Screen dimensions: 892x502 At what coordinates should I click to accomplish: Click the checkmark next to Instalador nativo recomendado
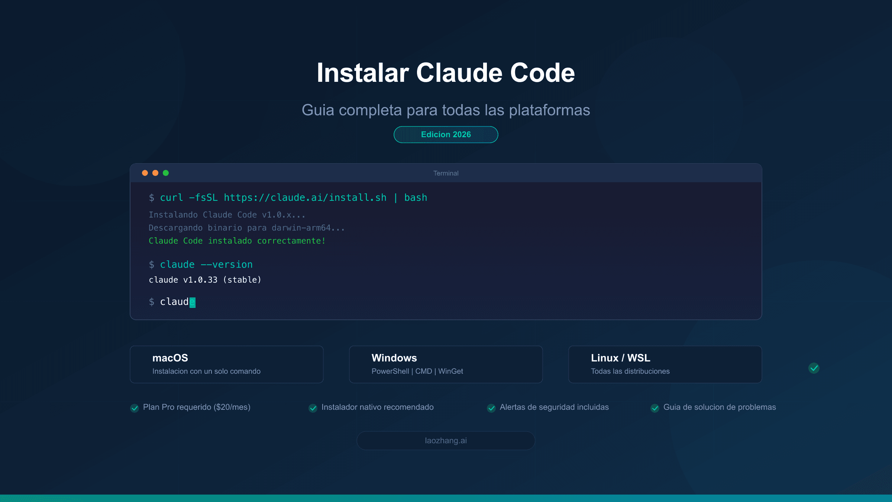point(313,408)
